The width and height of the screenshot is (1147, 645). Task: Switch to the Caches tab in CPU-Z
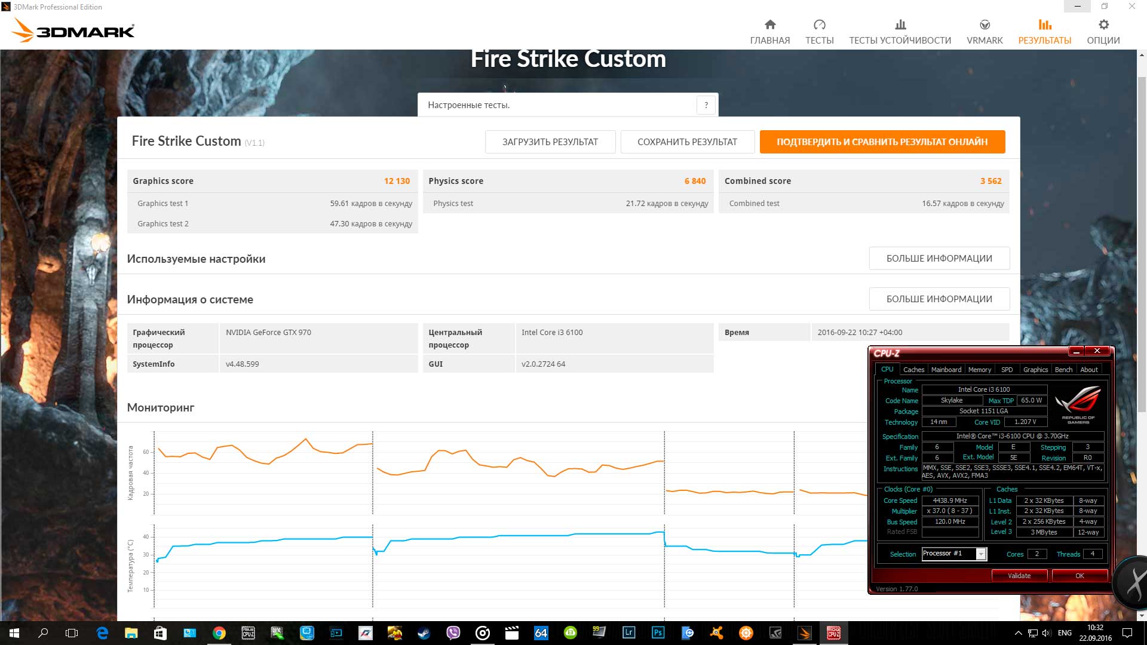[913, 370]
